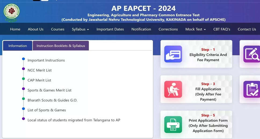Expand the Syllabus dropdown menu

[x=80, y=29]
